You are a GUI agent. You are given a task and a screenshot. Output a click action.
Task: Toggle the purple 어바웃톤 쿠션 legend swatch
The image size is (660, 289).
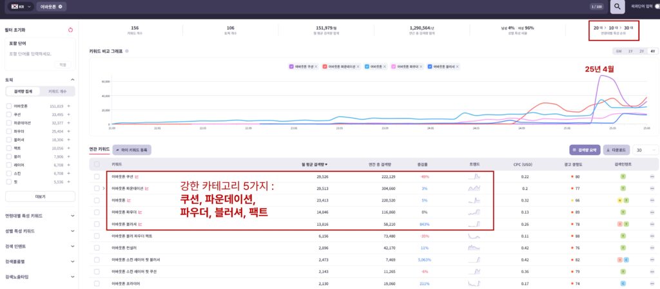pyautogui.click(x=291, y=66)
